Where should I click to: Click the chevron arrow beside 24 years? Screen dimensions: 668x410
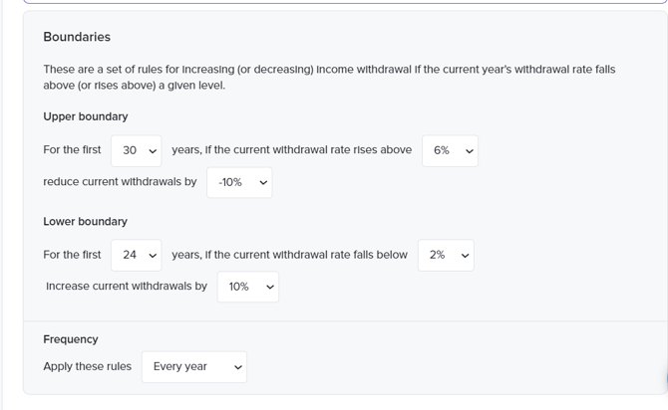[x=153, y=256]
